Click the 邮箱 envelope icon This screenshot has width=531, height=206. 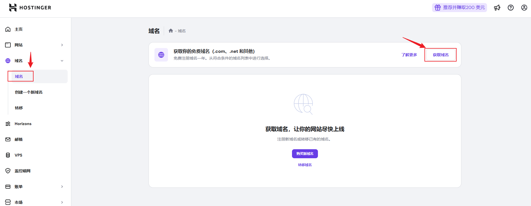tap(8, 139)
